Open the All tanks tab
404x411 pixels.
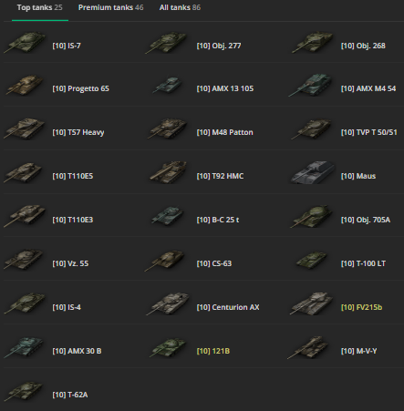point(180,7)
